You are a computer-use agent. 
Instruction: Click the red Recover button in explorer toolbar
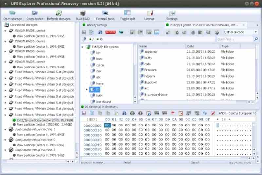tap(111, 32)
